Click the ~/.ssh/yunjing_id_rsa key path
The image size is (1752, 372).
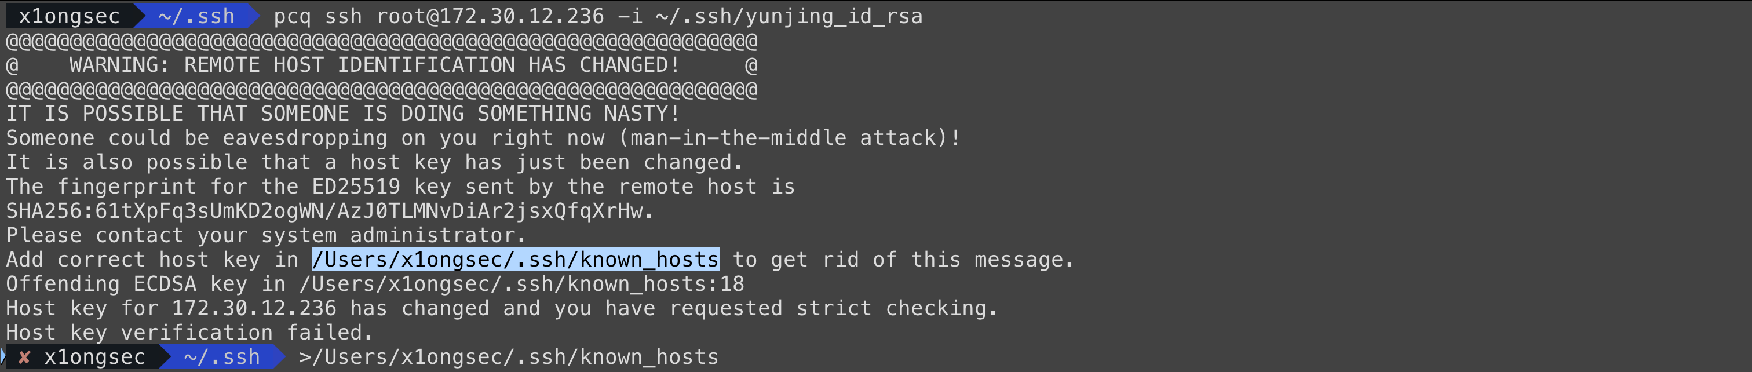[x=789, y=16]
